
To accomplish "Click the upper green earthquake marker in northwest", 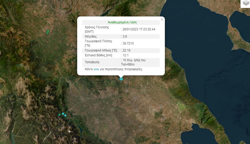I will click(48, 31).
